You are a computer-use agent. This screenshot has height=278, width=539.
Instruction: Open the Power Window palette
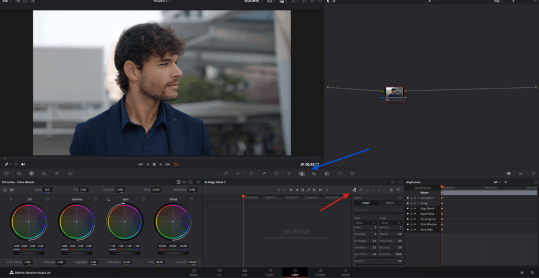(x=276, y=174)
